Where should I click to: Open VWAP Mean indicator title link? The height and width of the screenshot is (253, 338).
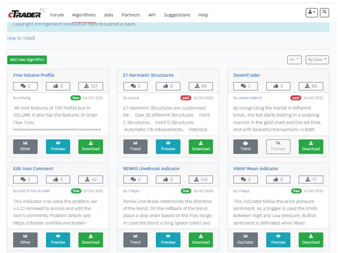point(256,169)
